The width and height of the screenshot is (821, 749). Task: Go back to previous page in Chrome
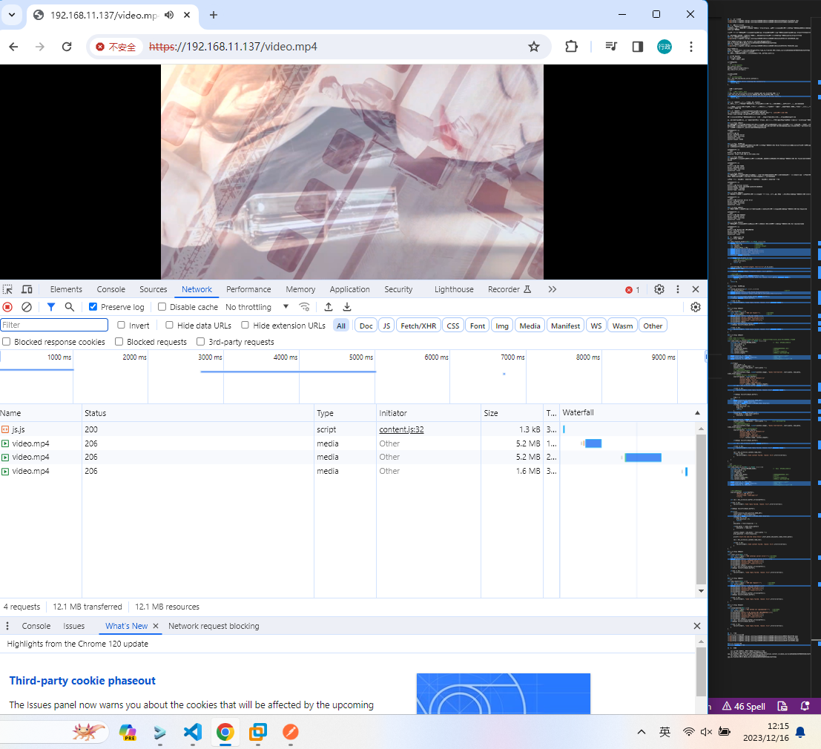point(13,47)
